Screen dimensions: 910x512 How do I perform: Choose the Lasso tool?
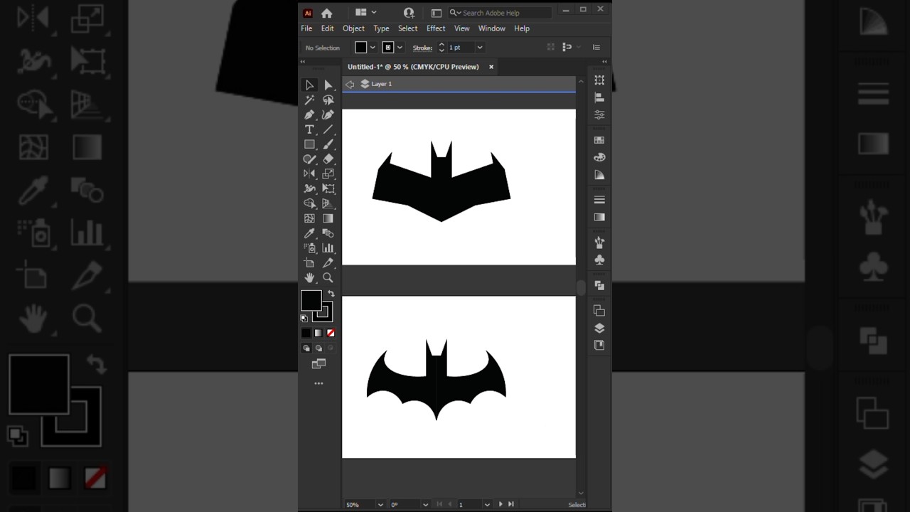point(328,100)
